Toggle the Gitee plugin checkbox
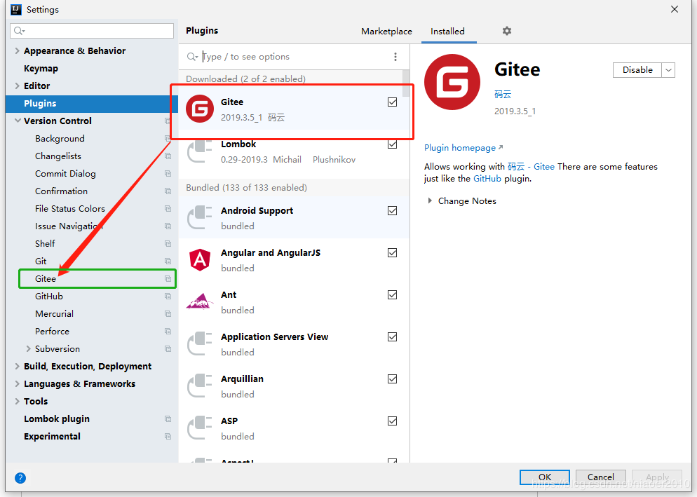Viewport: 697px width, 497px height. pyautogui.click(x=392, y=102)
